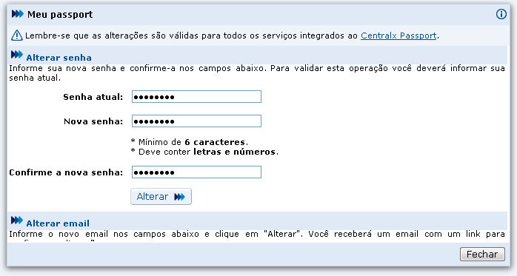Select the Alterar senha section heading
This screenshot has height=276, width=517.
(x=59, y=58)
